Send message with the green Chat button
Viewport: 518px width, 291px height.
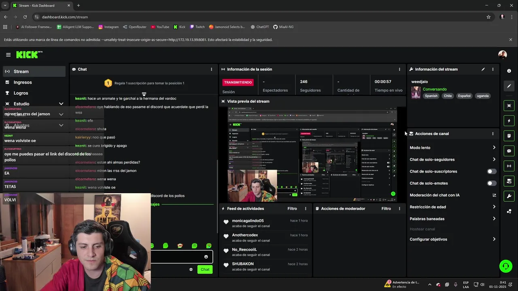205,270
